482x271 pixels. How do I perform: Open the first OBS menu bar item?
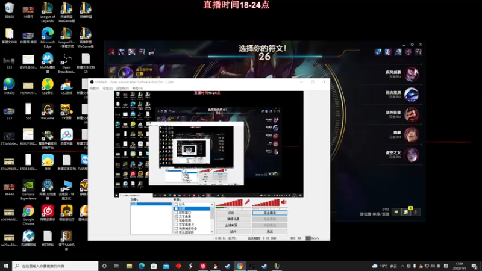[94, 88]
